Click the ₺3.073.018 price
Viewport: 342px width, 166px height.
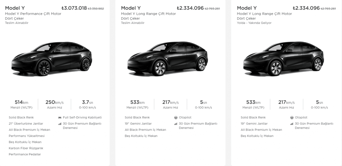(74, 8)
